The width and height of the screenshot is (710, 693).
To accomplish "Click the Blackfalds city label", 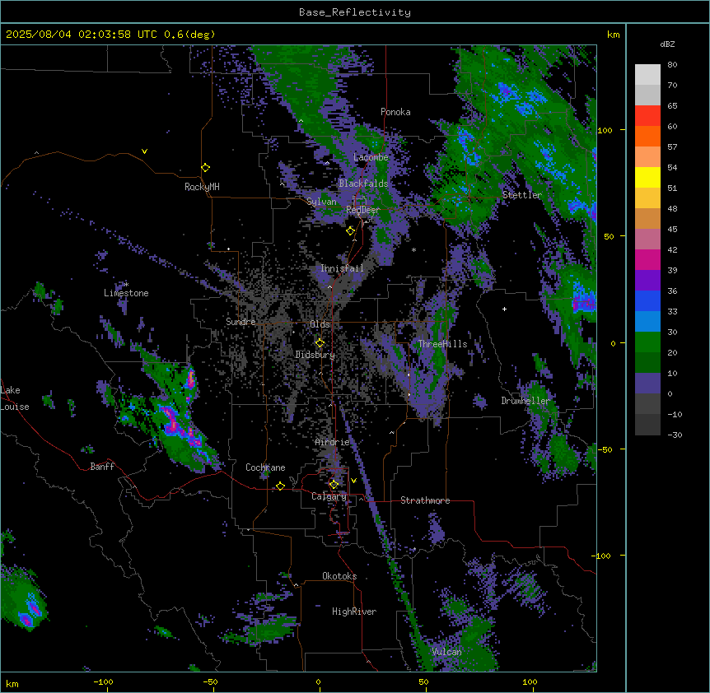I will click(363, 184).
